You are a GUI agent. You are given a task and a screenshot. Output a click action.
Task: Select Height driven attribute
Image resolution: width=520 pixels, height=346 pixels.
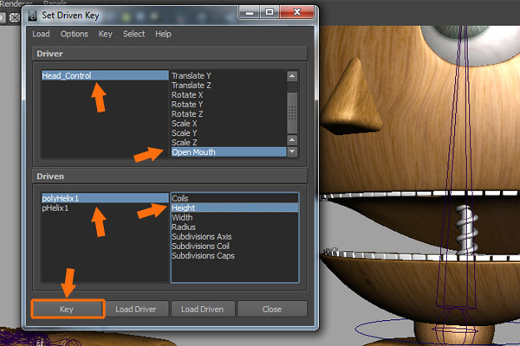pos(235,208)
